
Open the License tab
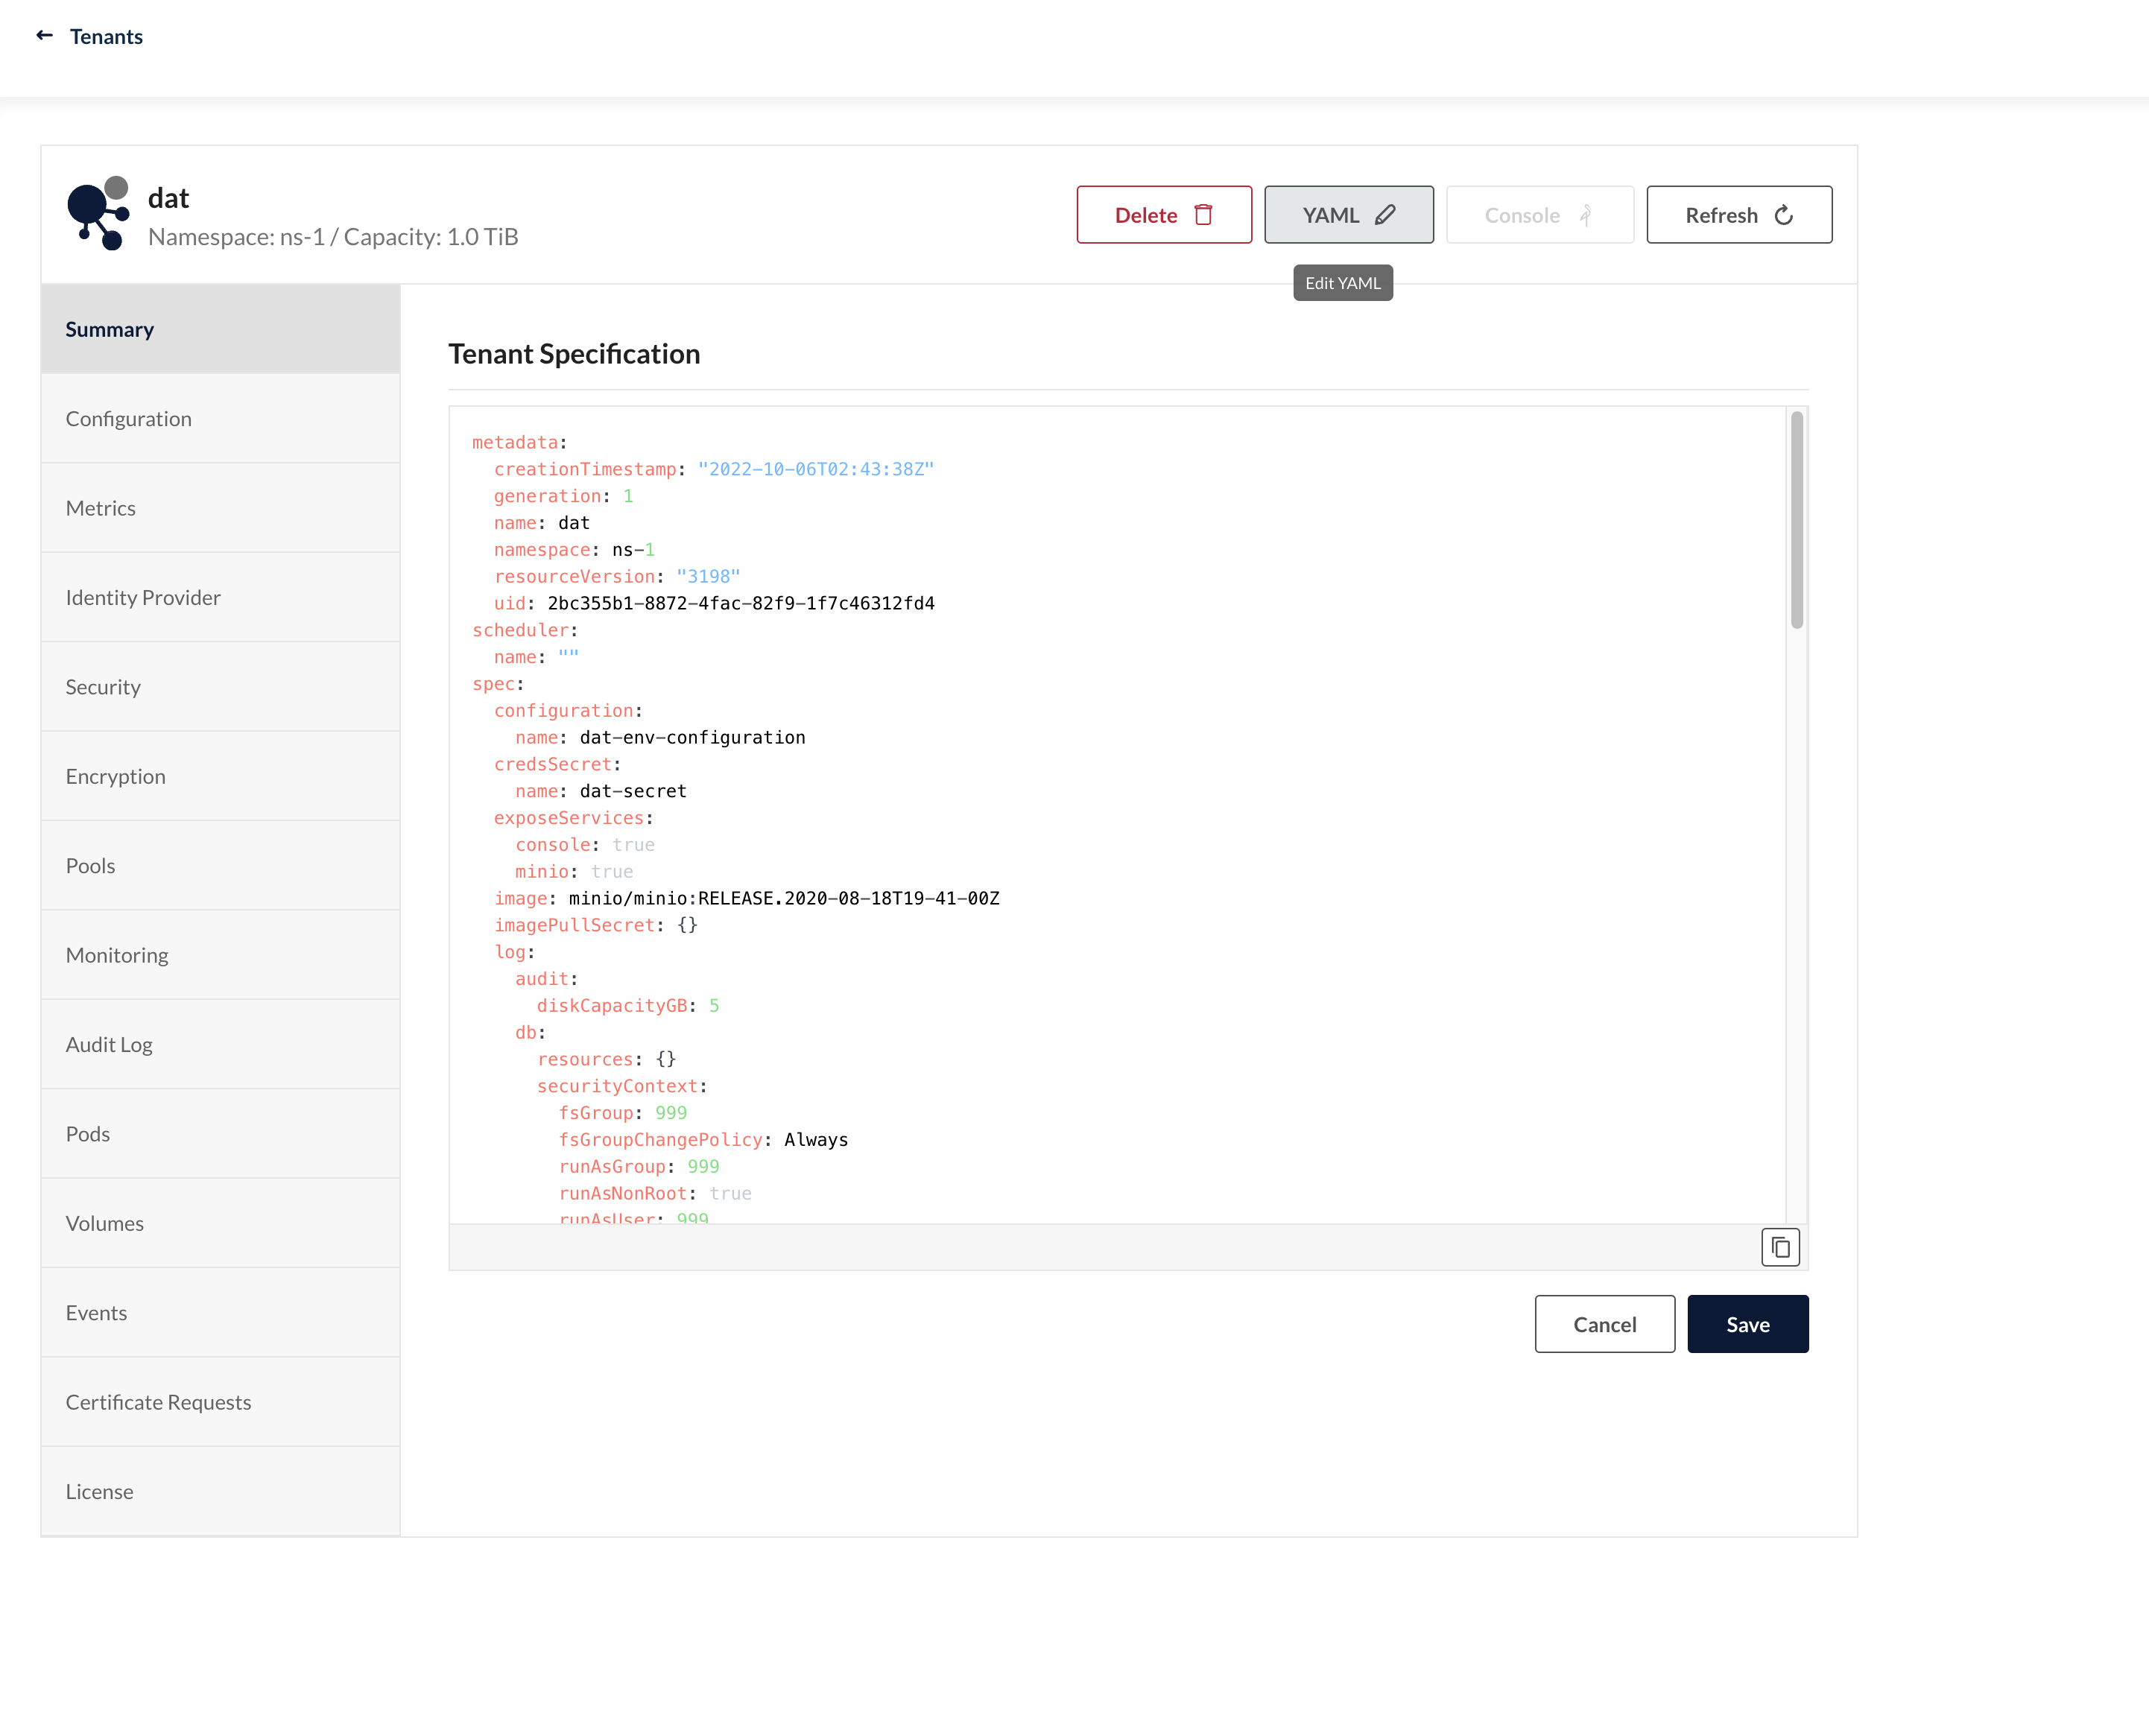click(x=100, y=1492)
